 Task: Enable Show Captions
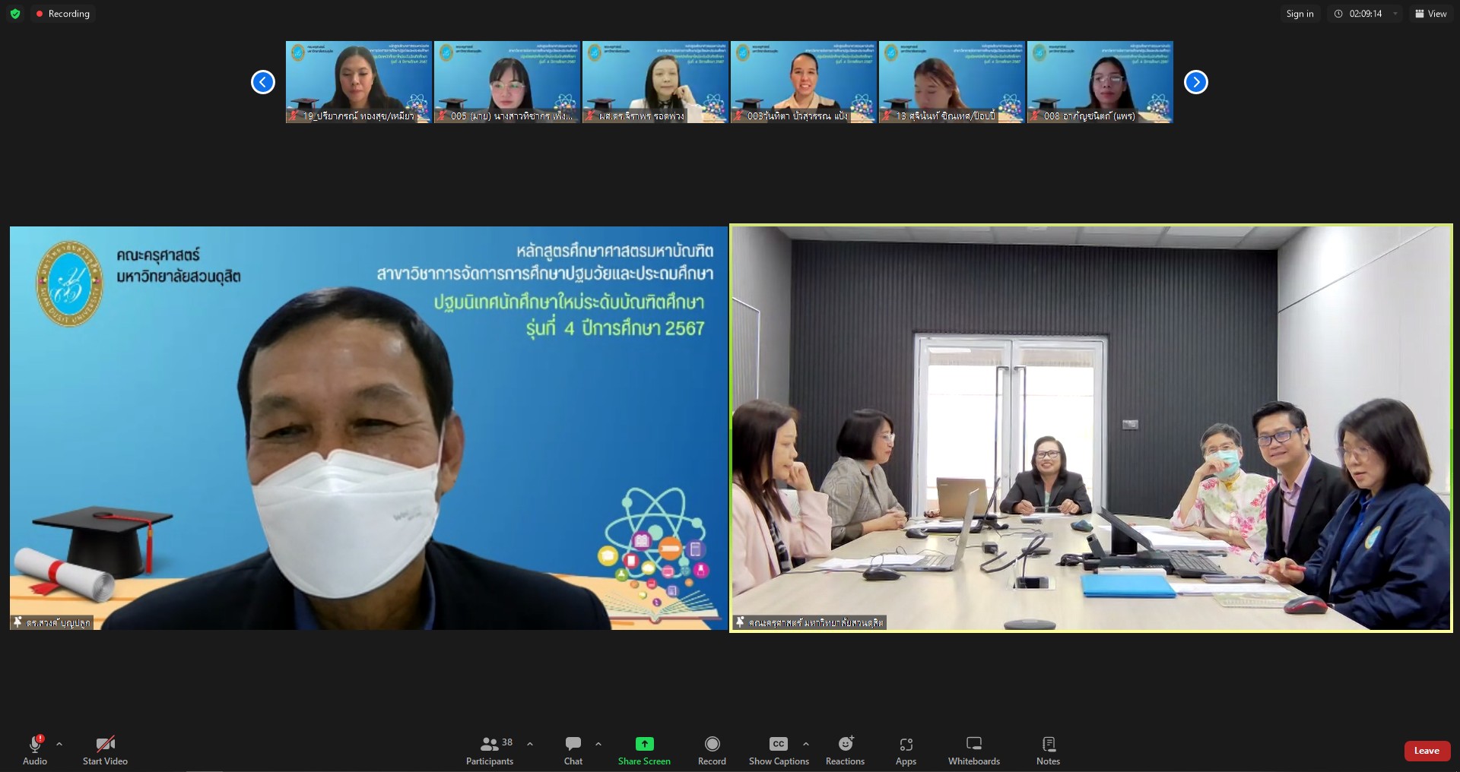coord(779,750)
